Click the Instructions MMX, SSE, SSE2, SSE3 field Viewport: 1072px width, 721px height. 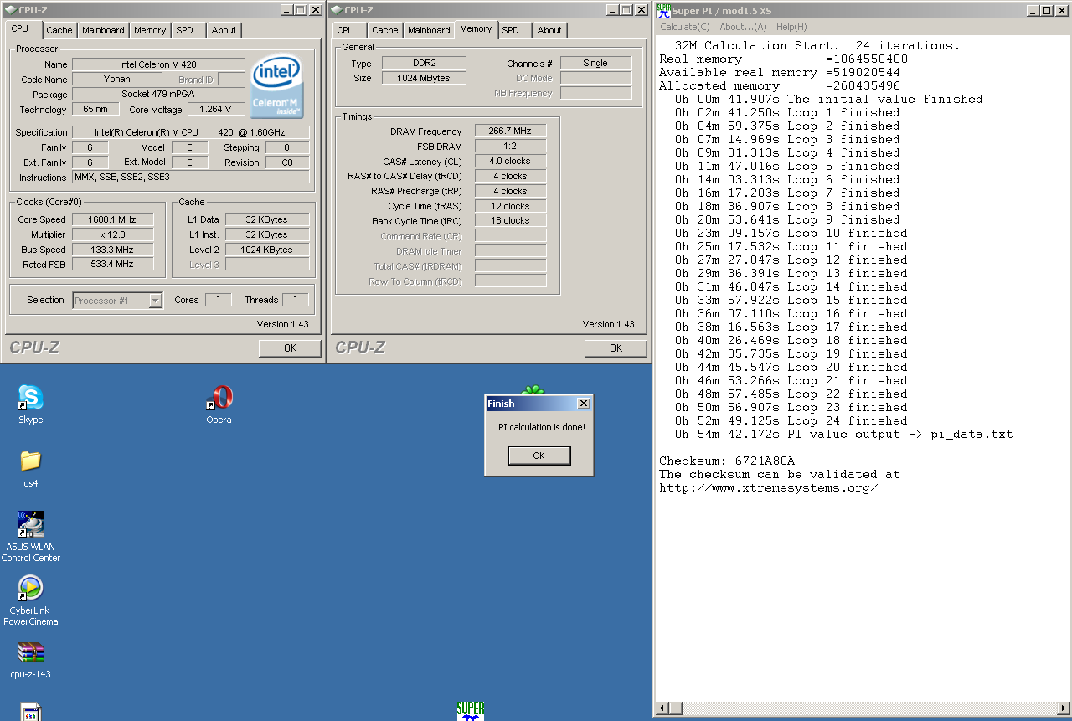click(x=190, y=178)
